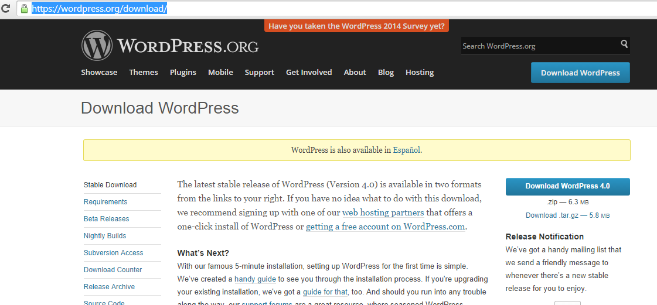Screen dimensions: 657x305
Task: Click the handy guide link
Action: [255, 279]
